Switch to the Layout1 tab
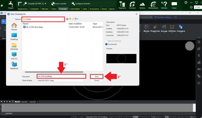 click(x=24, y=102)
